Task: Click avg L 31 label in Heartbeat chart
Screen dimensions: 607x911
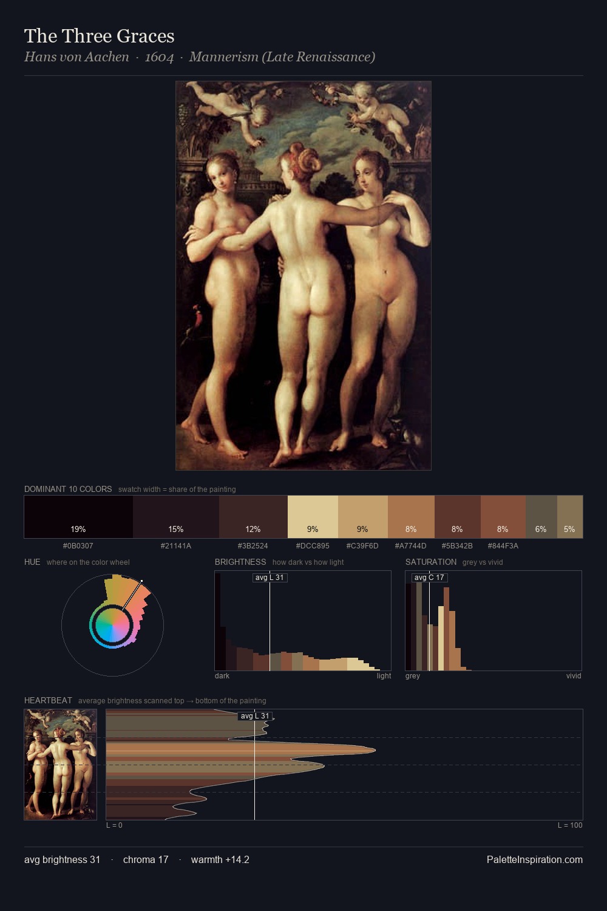Action: [255, 716]
